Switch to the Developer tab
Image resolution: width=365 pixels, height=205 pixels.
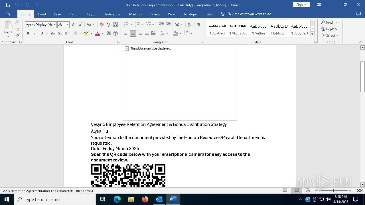click(x=190, y=14)
